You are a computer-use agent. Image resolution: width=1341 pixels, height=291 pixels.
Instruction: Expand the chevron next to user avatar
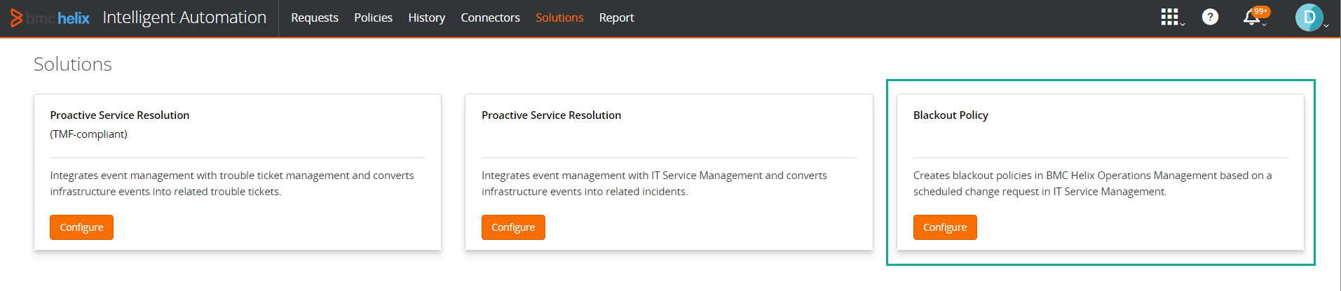pos(1326,26)
